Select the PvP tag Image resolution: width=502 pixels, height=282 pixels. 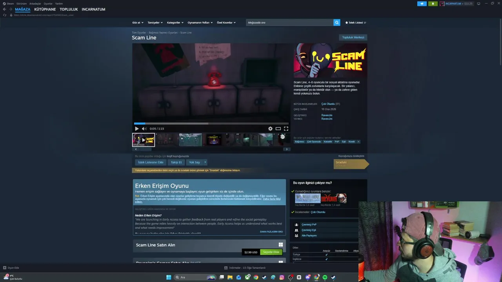tap(337, 142)
